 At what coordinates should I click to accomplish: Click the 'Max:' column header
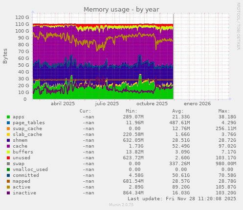point(224,111)
